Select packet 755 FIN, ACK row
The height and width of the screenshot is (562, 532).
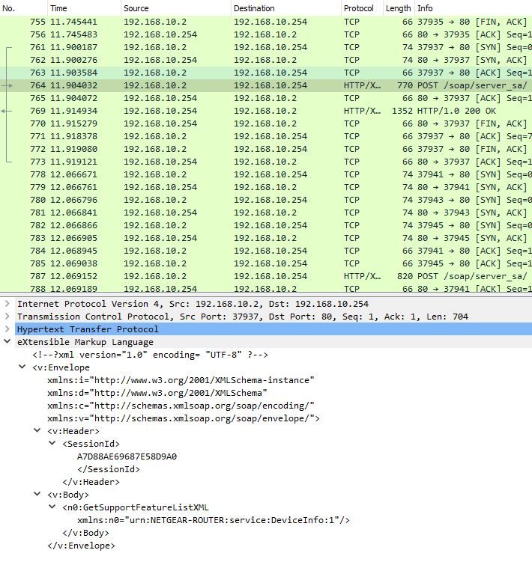[x=266, y=22]
